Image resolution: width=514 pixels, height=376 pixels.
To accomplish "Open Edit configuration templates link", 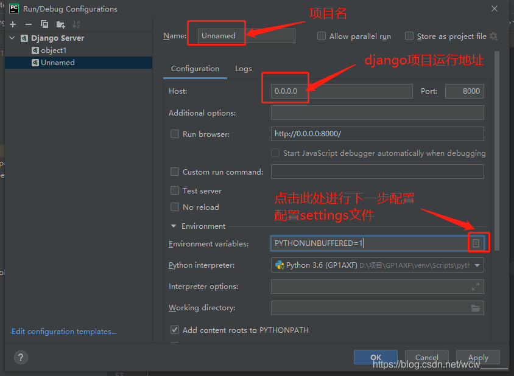I will 65,332.
